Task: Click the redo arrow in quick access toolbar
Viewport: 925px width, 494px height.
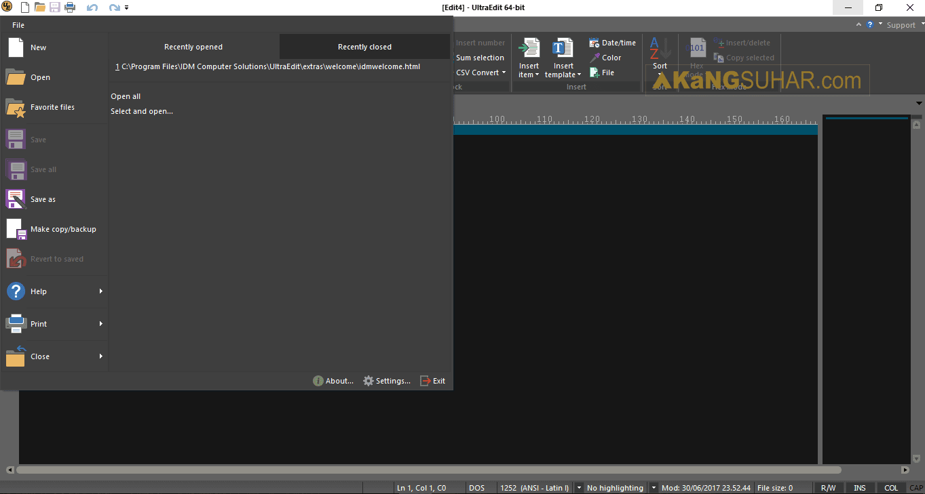Action: tap(114, 8)
